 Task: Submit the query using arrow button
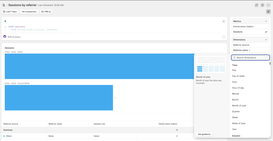[x=223, y=37]
